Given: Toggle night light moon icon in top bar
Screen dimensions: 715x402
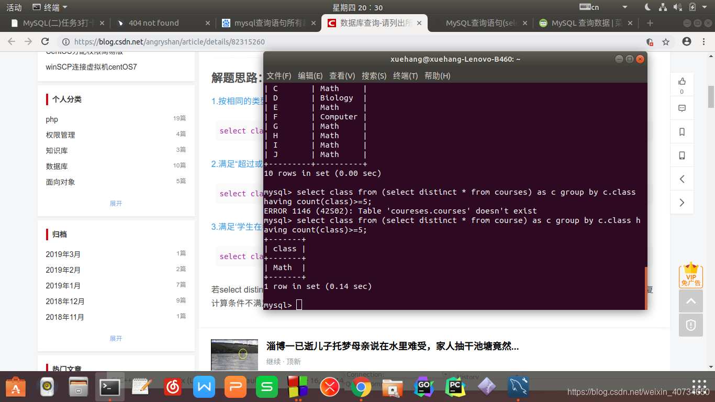Looking at the screenshot, I should (647, 7).
